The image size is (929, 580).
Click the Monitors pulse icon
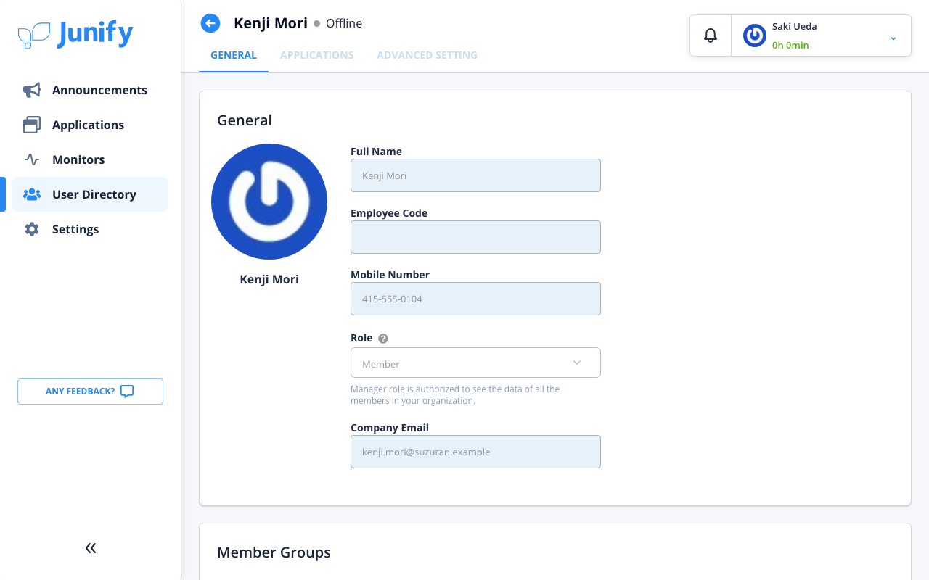click(32, 159)
